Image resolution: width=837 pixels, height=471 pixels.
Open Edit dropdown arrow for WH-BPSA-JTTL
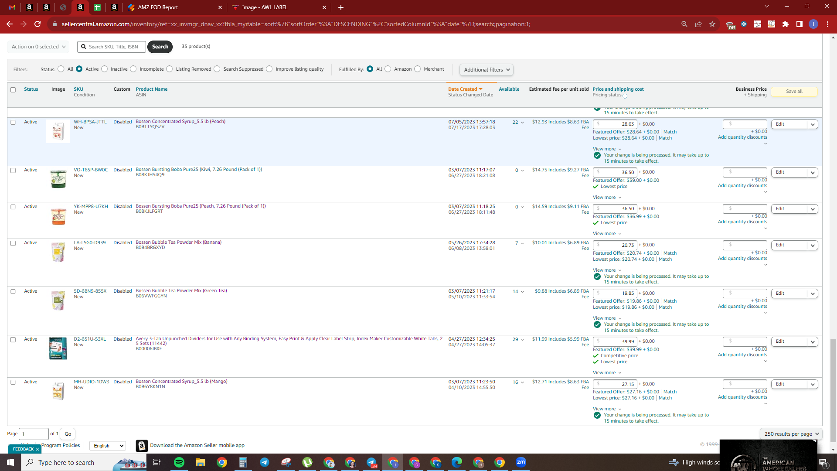[x=813, y=125]
